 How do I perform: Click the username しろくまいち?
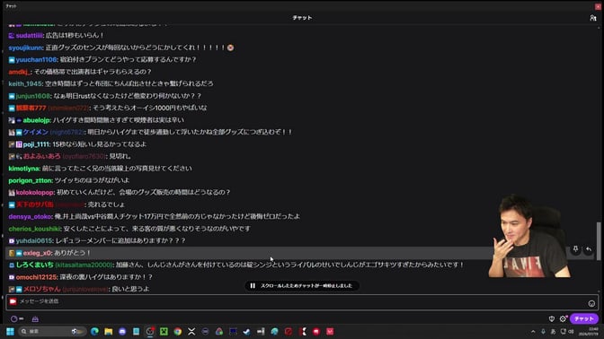coord(35,265)
